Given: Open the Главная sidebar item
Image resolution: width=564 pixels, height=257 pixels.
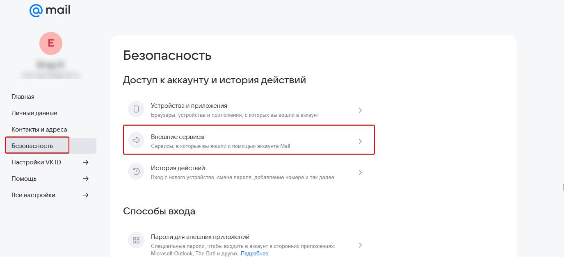Looking at the screenshot, I should (x=23, y=97).
